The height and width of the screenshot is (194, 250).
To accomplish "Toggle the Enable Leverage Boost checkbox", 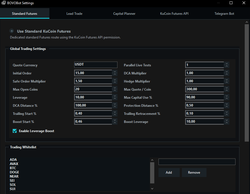I will (15, 131).
